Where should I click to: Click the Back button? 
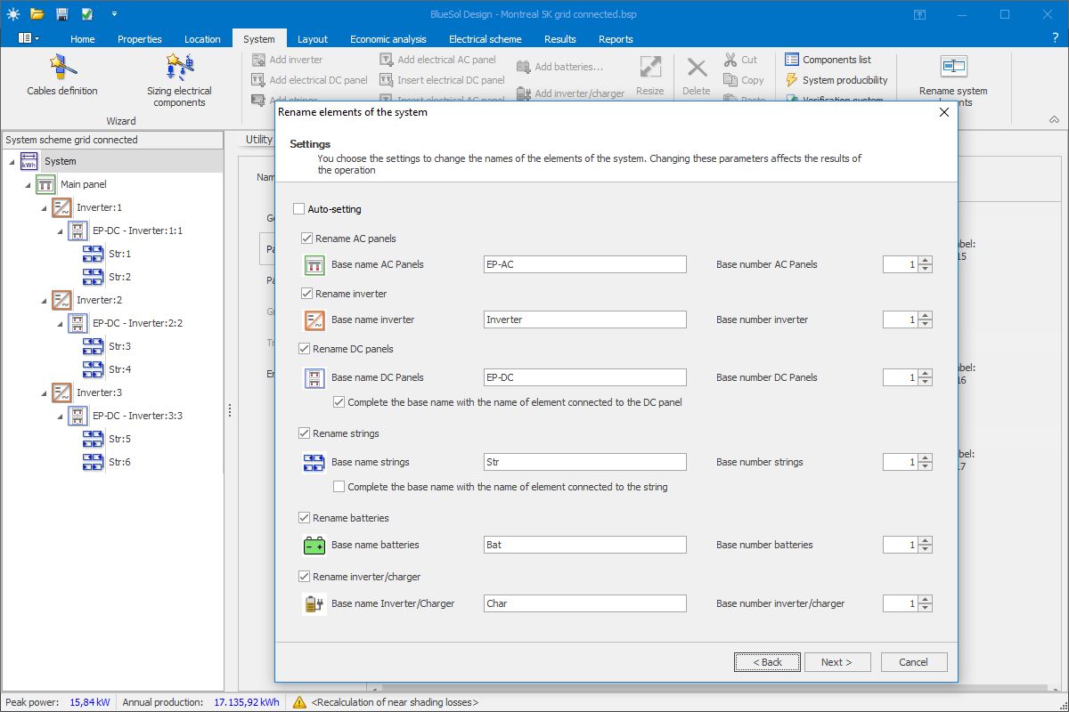tap(767, 662)
